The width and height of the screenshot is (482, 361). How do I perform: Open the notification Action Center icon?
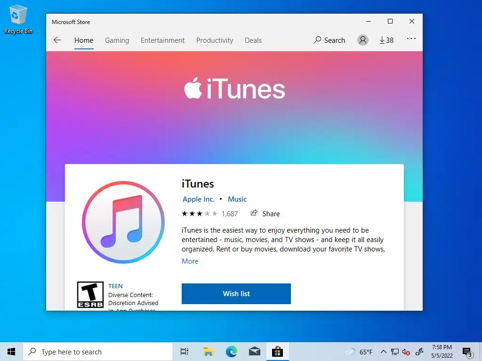[x=467, y=352]
